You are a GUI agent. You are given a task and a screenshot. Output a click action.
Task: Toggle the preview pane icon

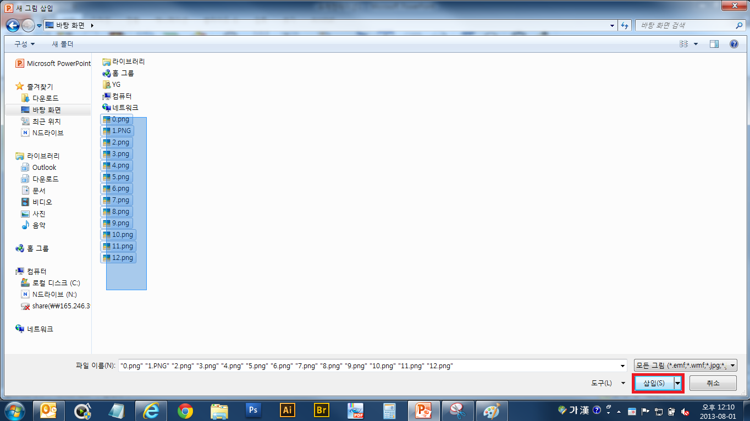[714, 44]
